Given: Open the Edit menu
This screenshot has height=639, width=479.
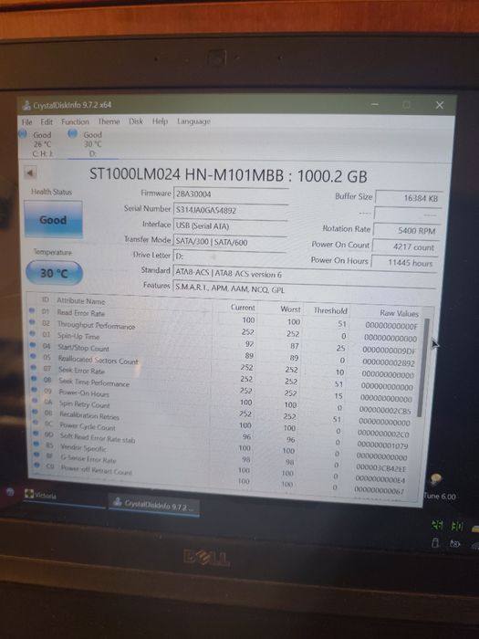Looking at the screenshot, I should click(x=47, y=121).
